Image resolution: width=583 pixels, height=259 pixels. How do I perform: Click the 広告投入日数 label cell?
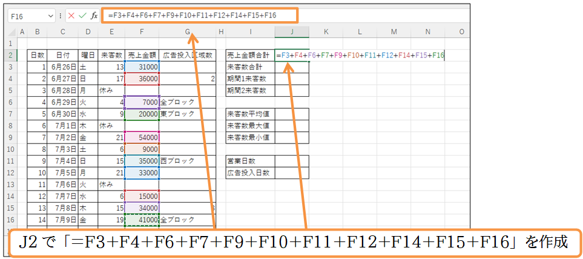pyautogui.click(x=251, y=173)
